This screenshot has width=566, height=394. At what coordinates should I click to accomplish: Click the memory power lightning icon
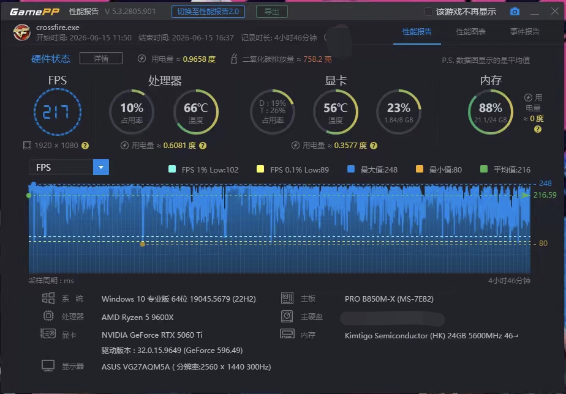click(528, 97)
